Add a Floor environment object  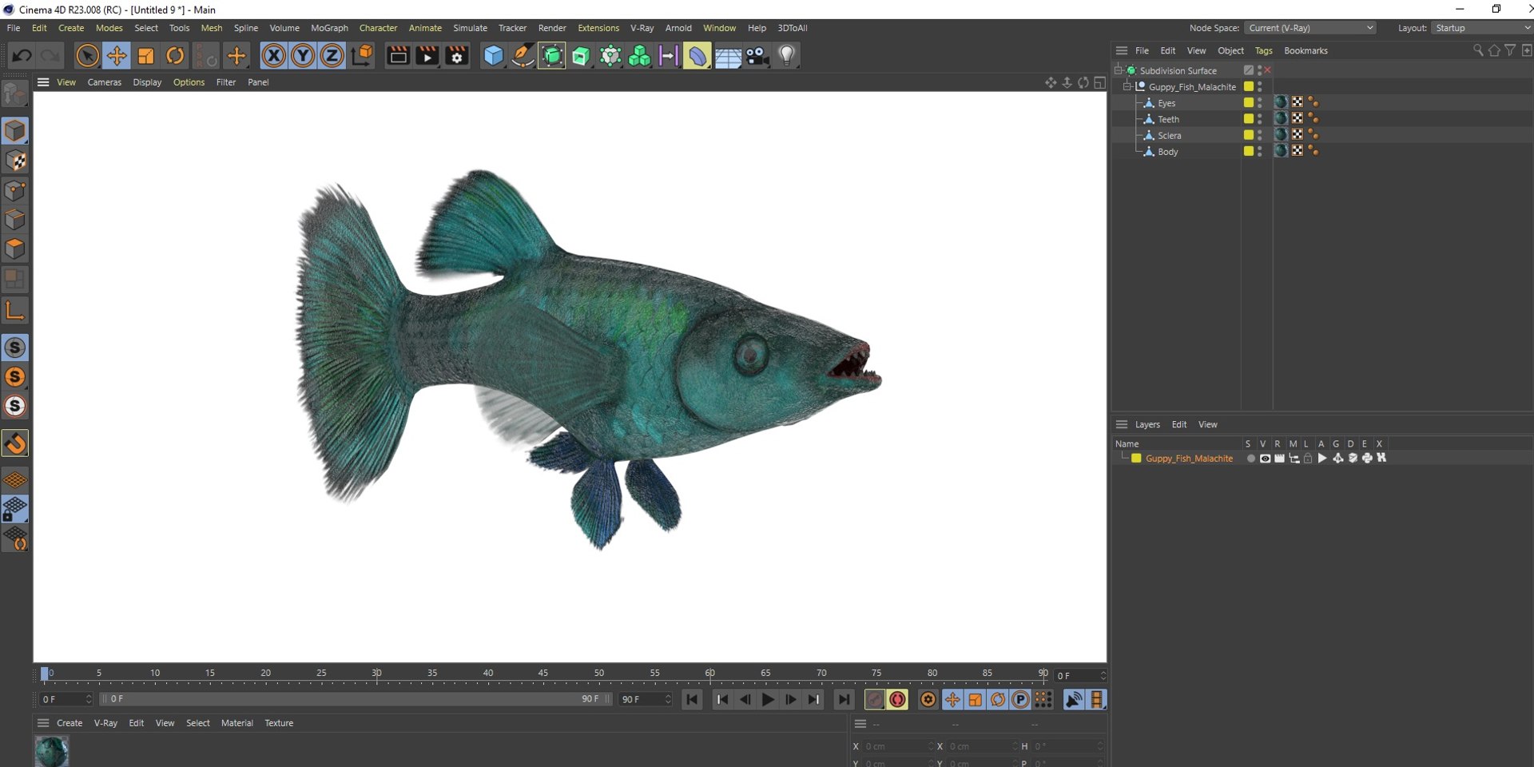tap(728, 56)
